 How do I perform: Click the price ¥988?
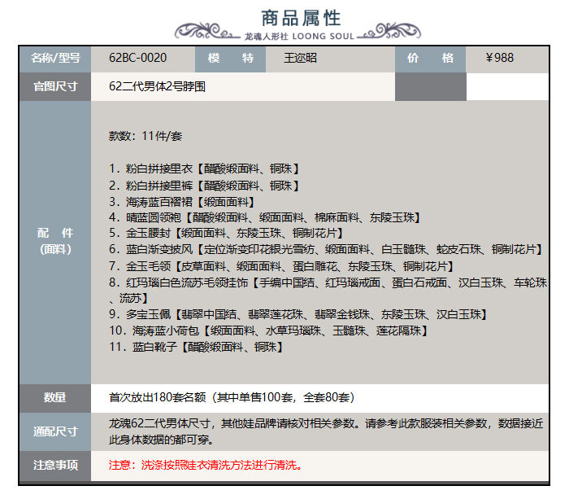click(500, 58)
